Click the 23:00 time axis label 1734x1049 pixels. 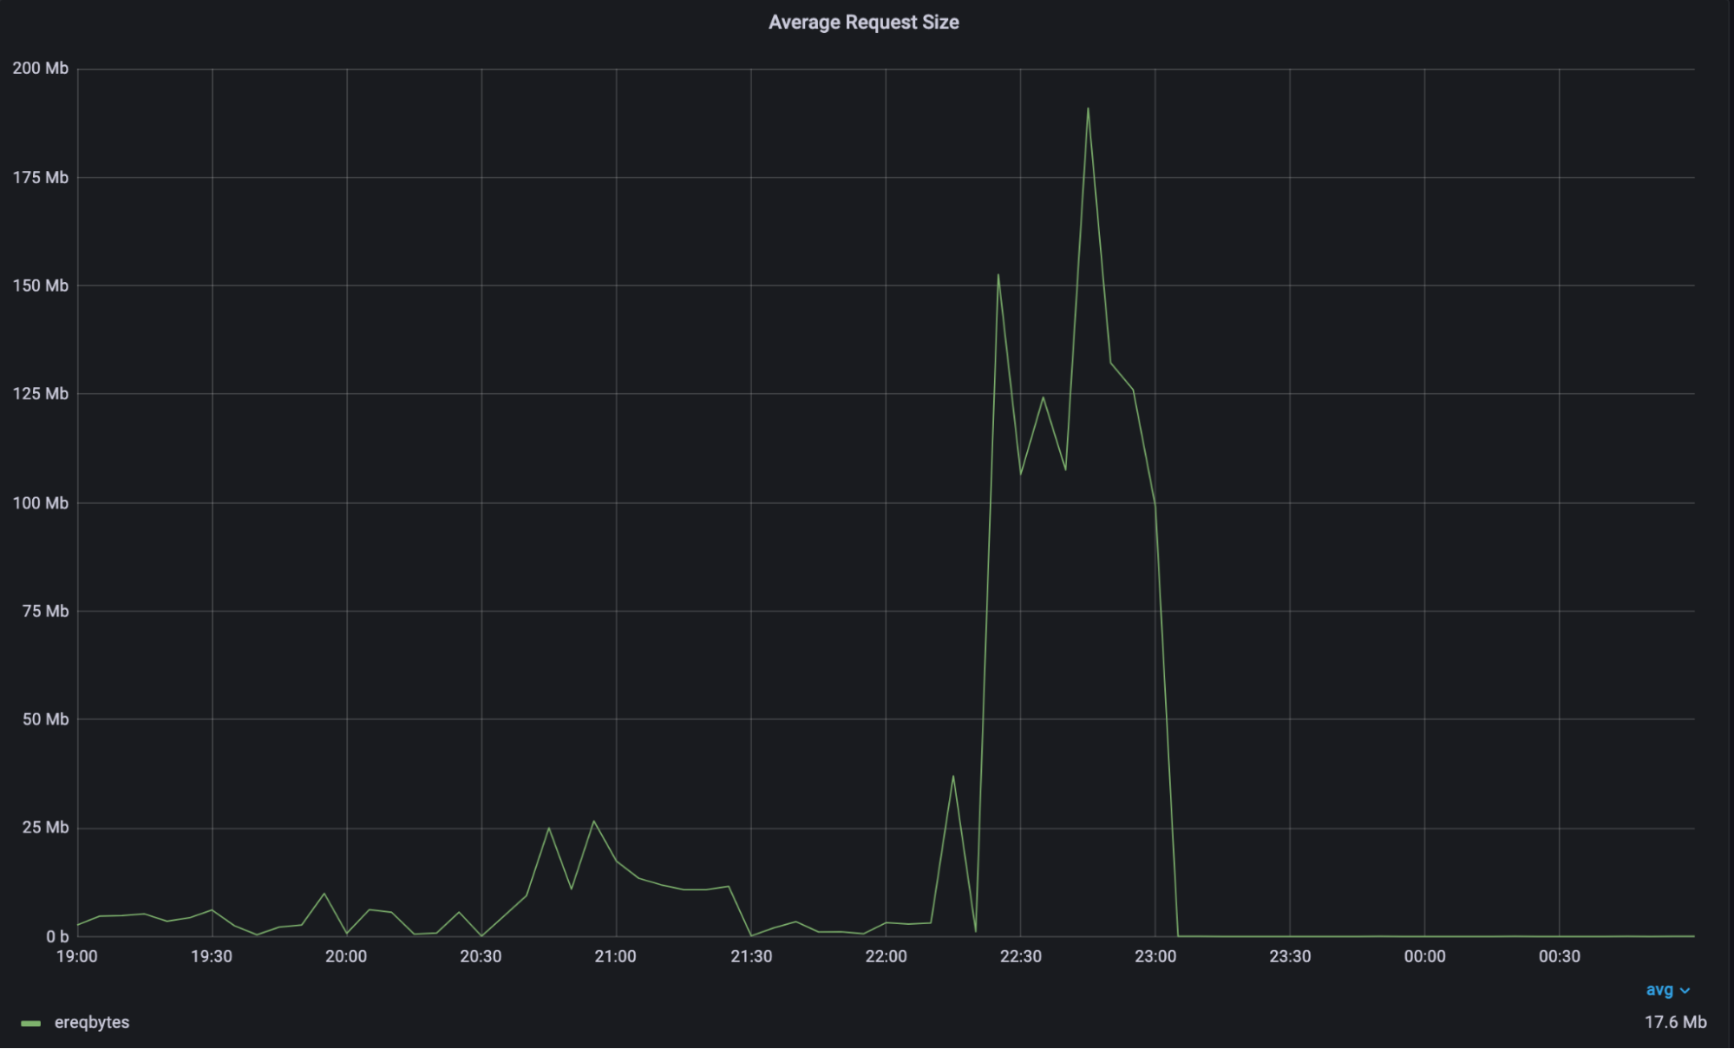(x=1155, y=957)
